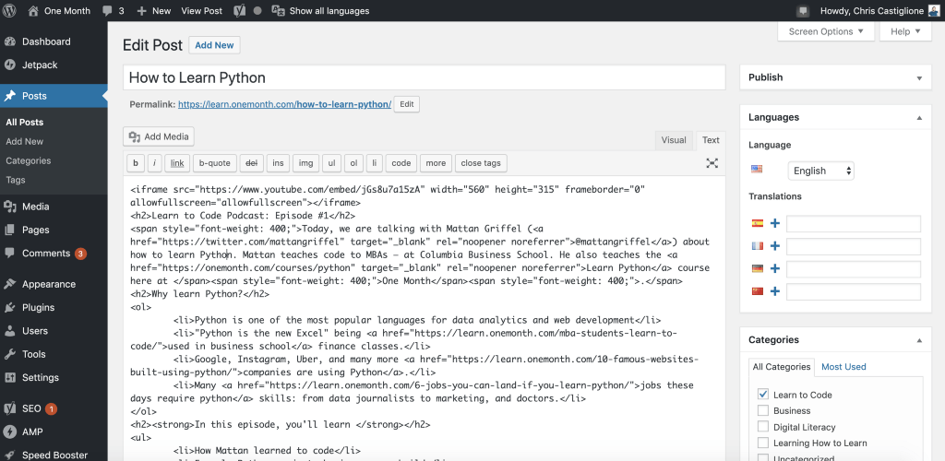945x461 pixels.
Task: Open Speed Booster in the sidebar
Action: coord(54,455)
